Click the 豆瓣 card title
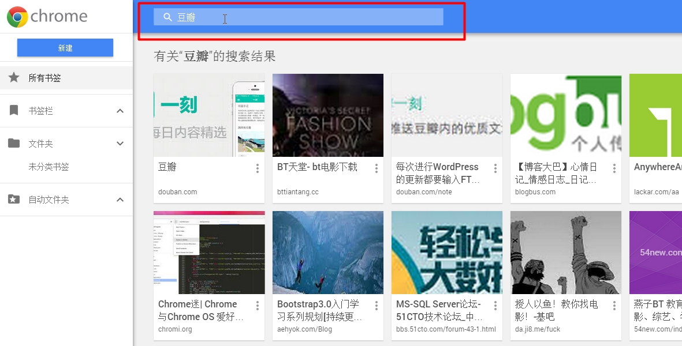The height and width of the screenshot is (346, 682). coord(167,167)
